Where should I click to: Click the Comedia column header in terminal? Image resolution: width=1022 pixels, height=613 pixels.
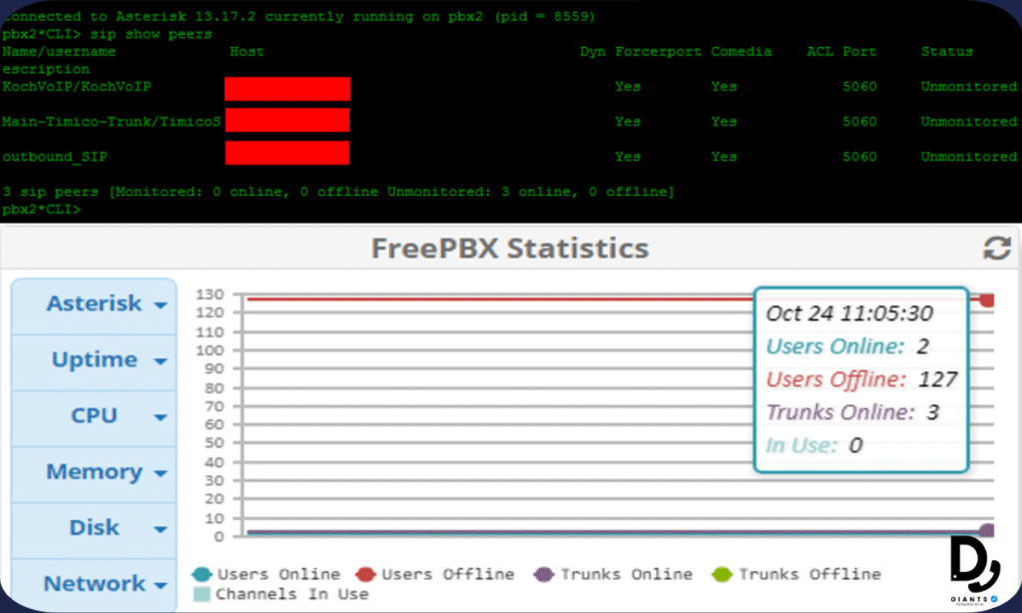[742, 52]
